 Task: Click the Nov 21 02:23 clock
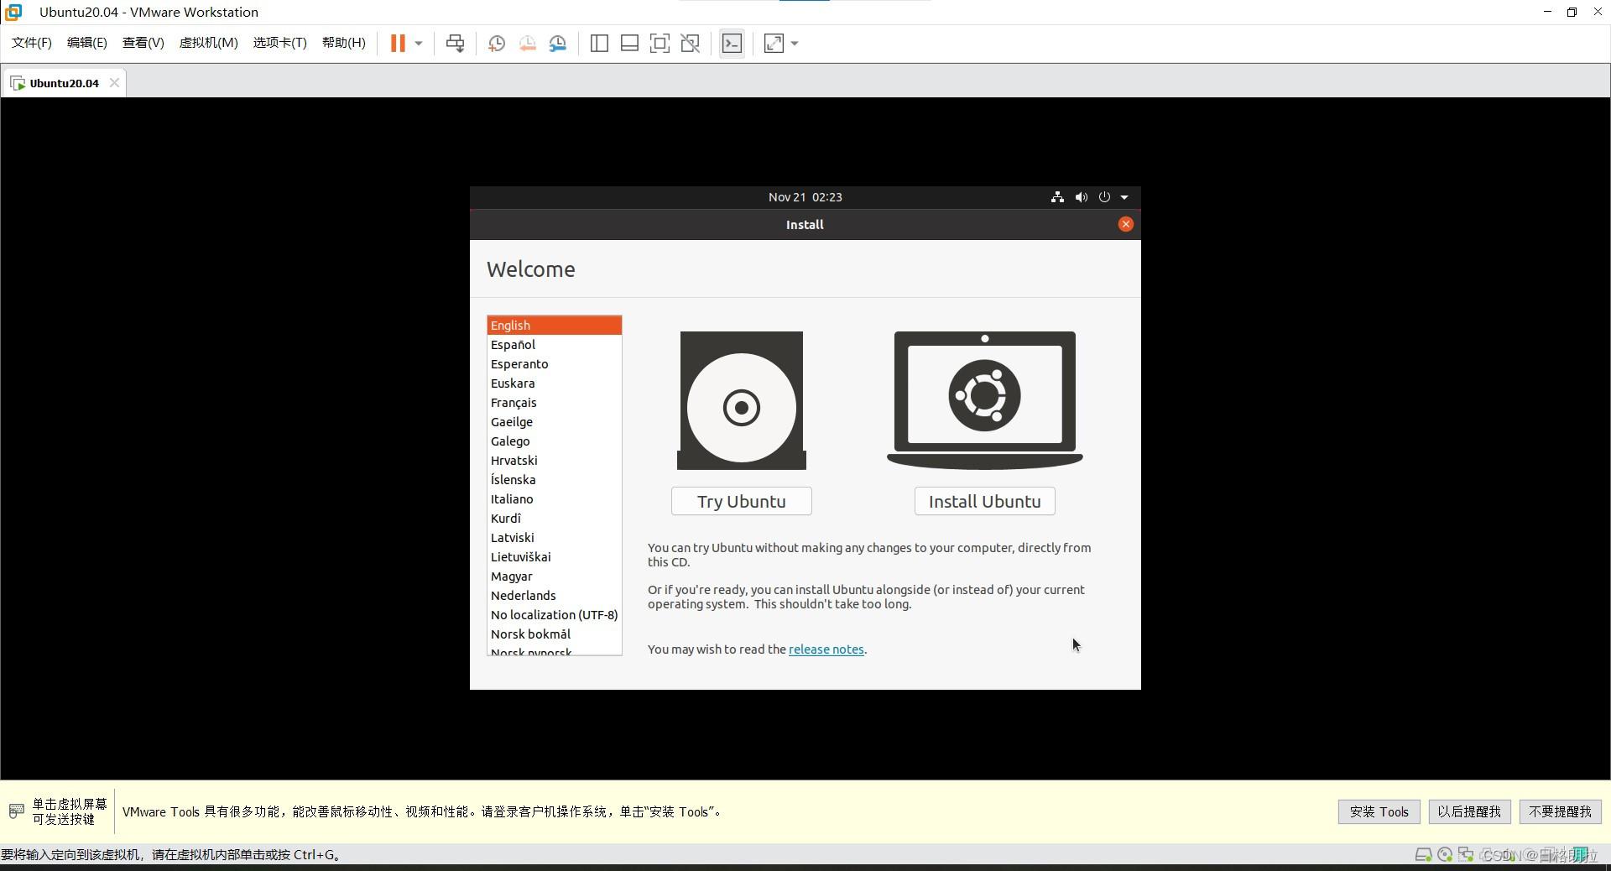(805, 197)
